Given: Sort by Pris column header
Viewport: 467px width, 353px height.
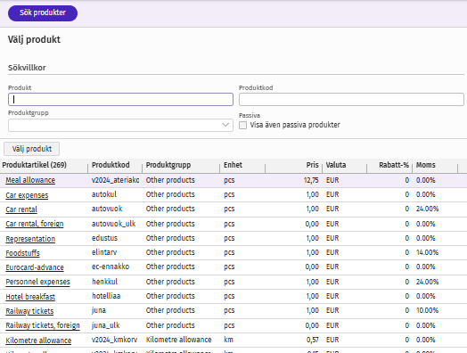Looking at the screenshot, I should click(x=313, y=165).
